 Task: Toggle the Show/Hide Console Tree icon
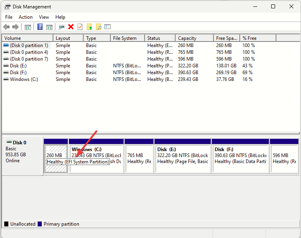[x=28, y=27]
